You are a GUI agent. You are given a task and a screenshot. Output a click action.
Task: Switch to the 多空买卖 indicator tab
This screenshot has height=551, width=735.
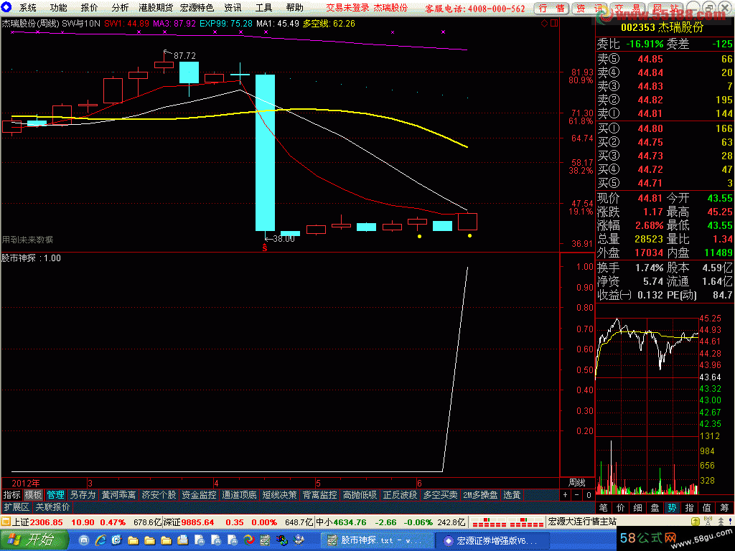440,495
